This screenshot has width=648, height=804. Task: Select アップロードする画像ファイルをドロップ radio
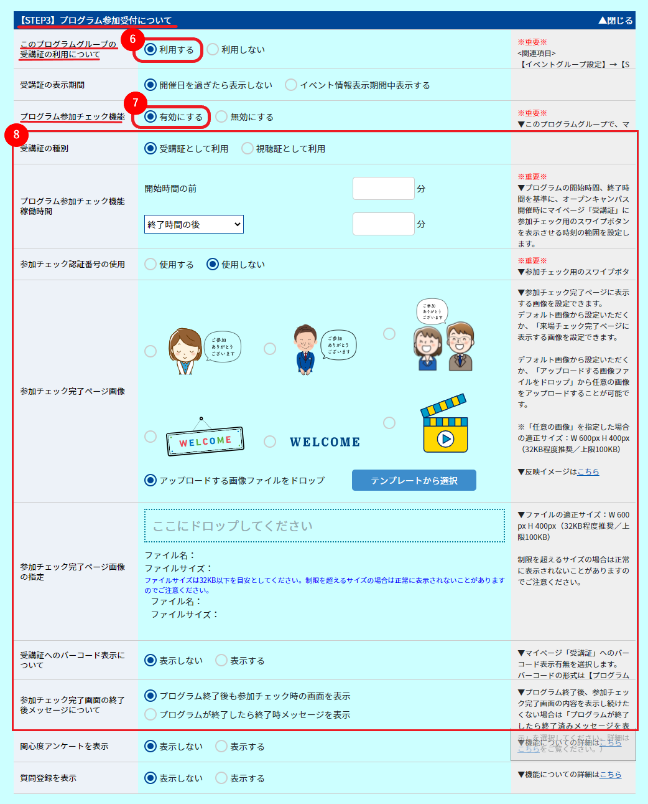pyautogui.click(x=150, y=480)
